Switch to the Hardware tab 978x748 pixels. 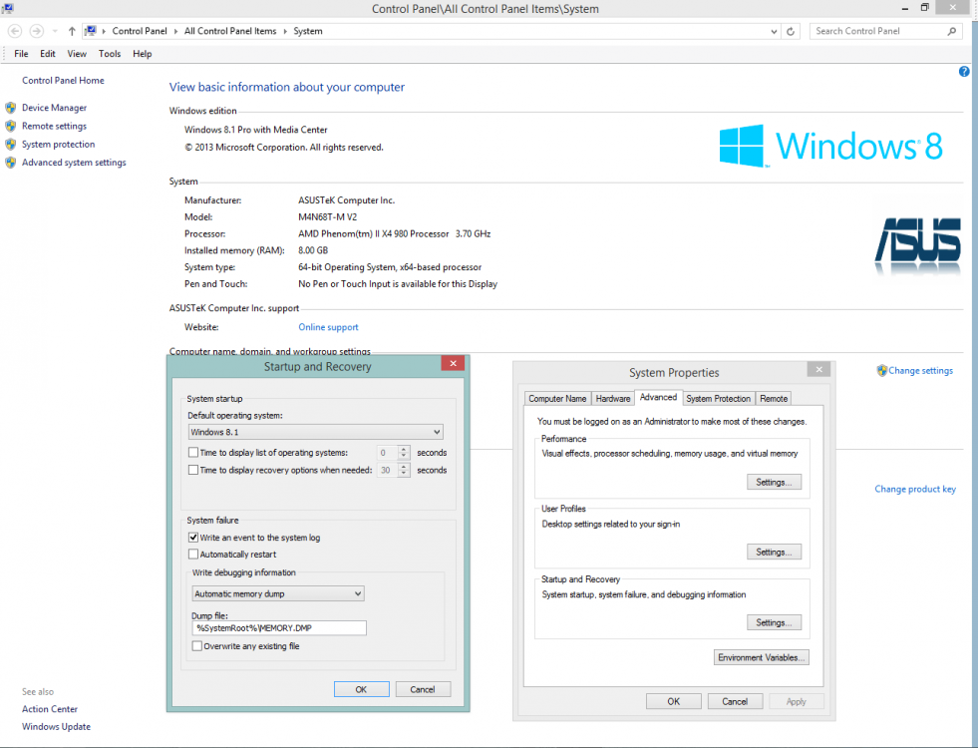click(x=612, y=398)
